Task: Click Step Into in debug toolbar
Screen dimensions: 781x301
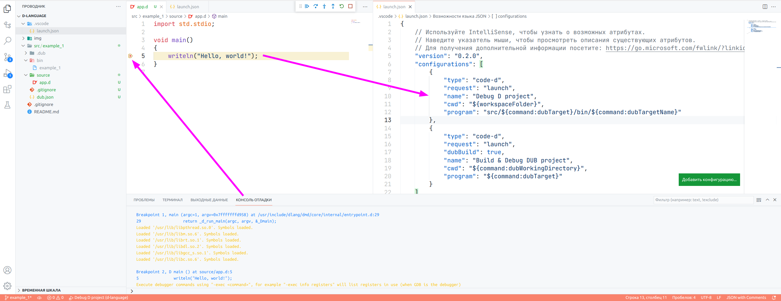Action: [x=324, y=6]
